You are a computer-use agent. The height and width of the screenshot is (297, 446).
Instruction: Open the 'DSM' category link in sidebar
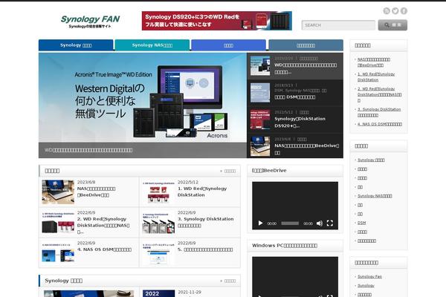pos(361,223)
